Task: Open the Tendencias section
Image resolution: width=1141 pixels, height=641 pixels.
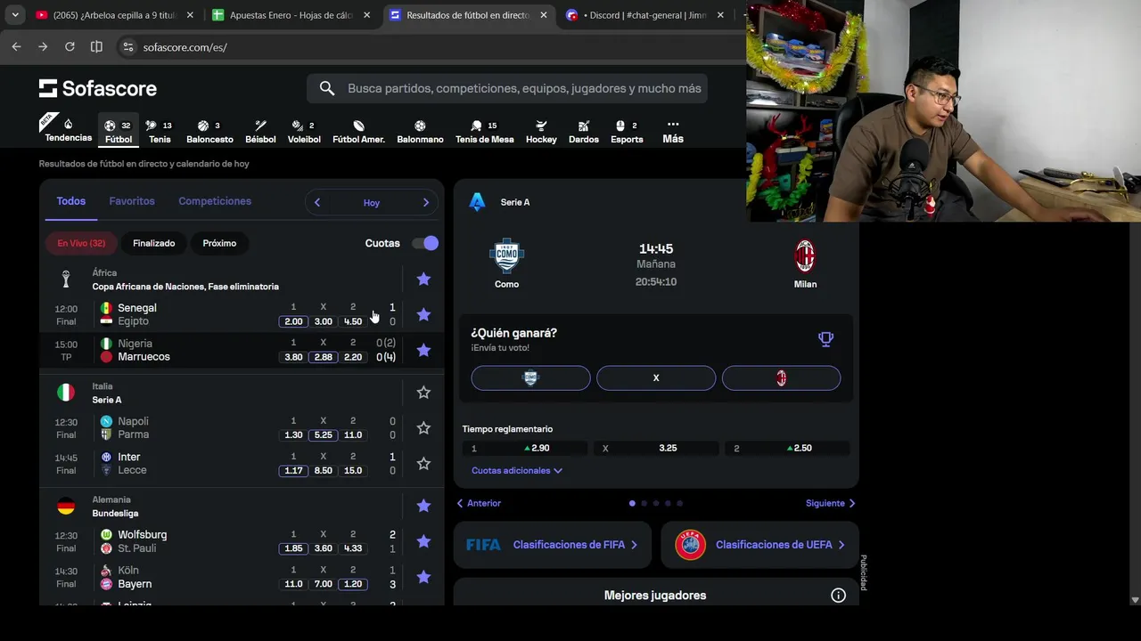Action: point(68,130)
